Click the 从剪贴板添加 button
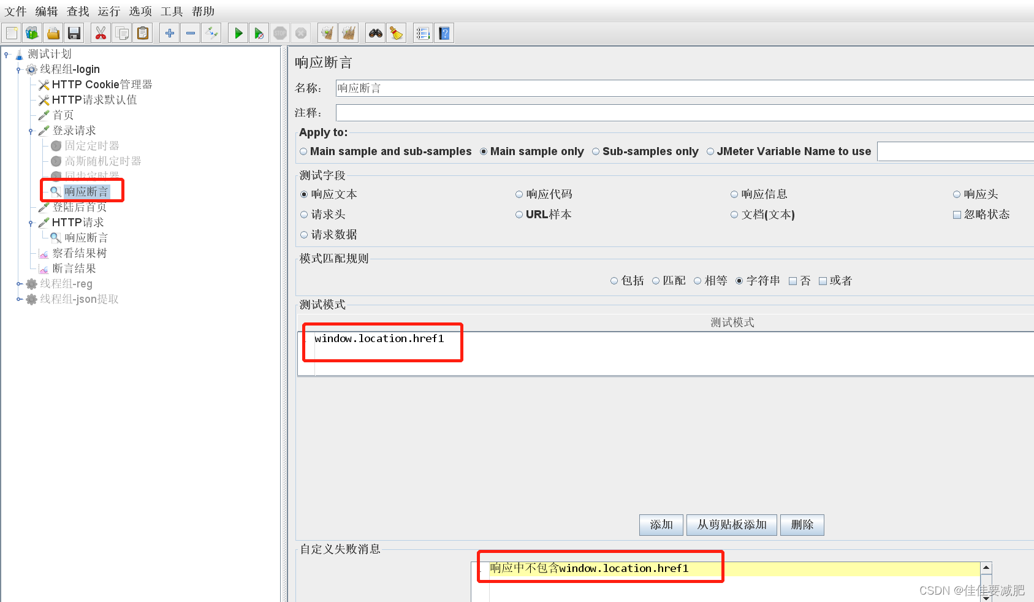 pos(732,525)
